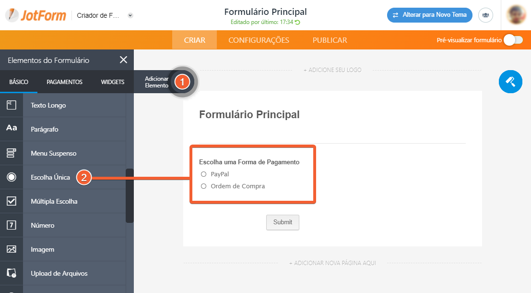This screenshot has height=293, width=531.
Task: Click the Múltipla Escolha checkmark icon
Action: (12, 201)
